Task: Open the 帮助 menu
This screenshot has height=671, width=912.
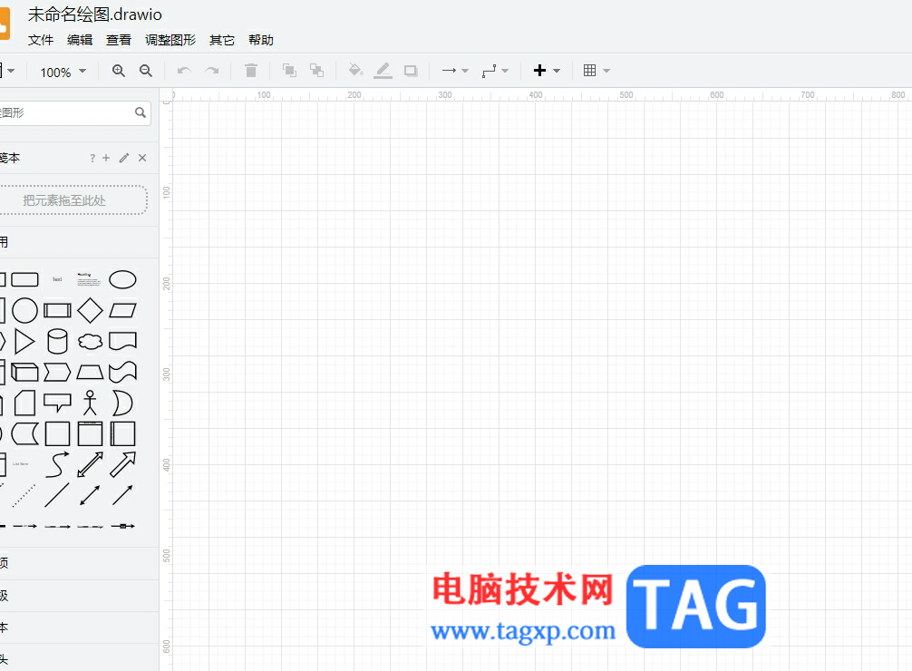Action: pos(260,40)
